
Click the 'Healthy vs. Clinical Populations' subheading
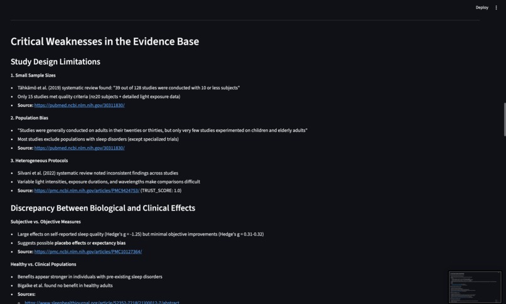tap(43, 264)
